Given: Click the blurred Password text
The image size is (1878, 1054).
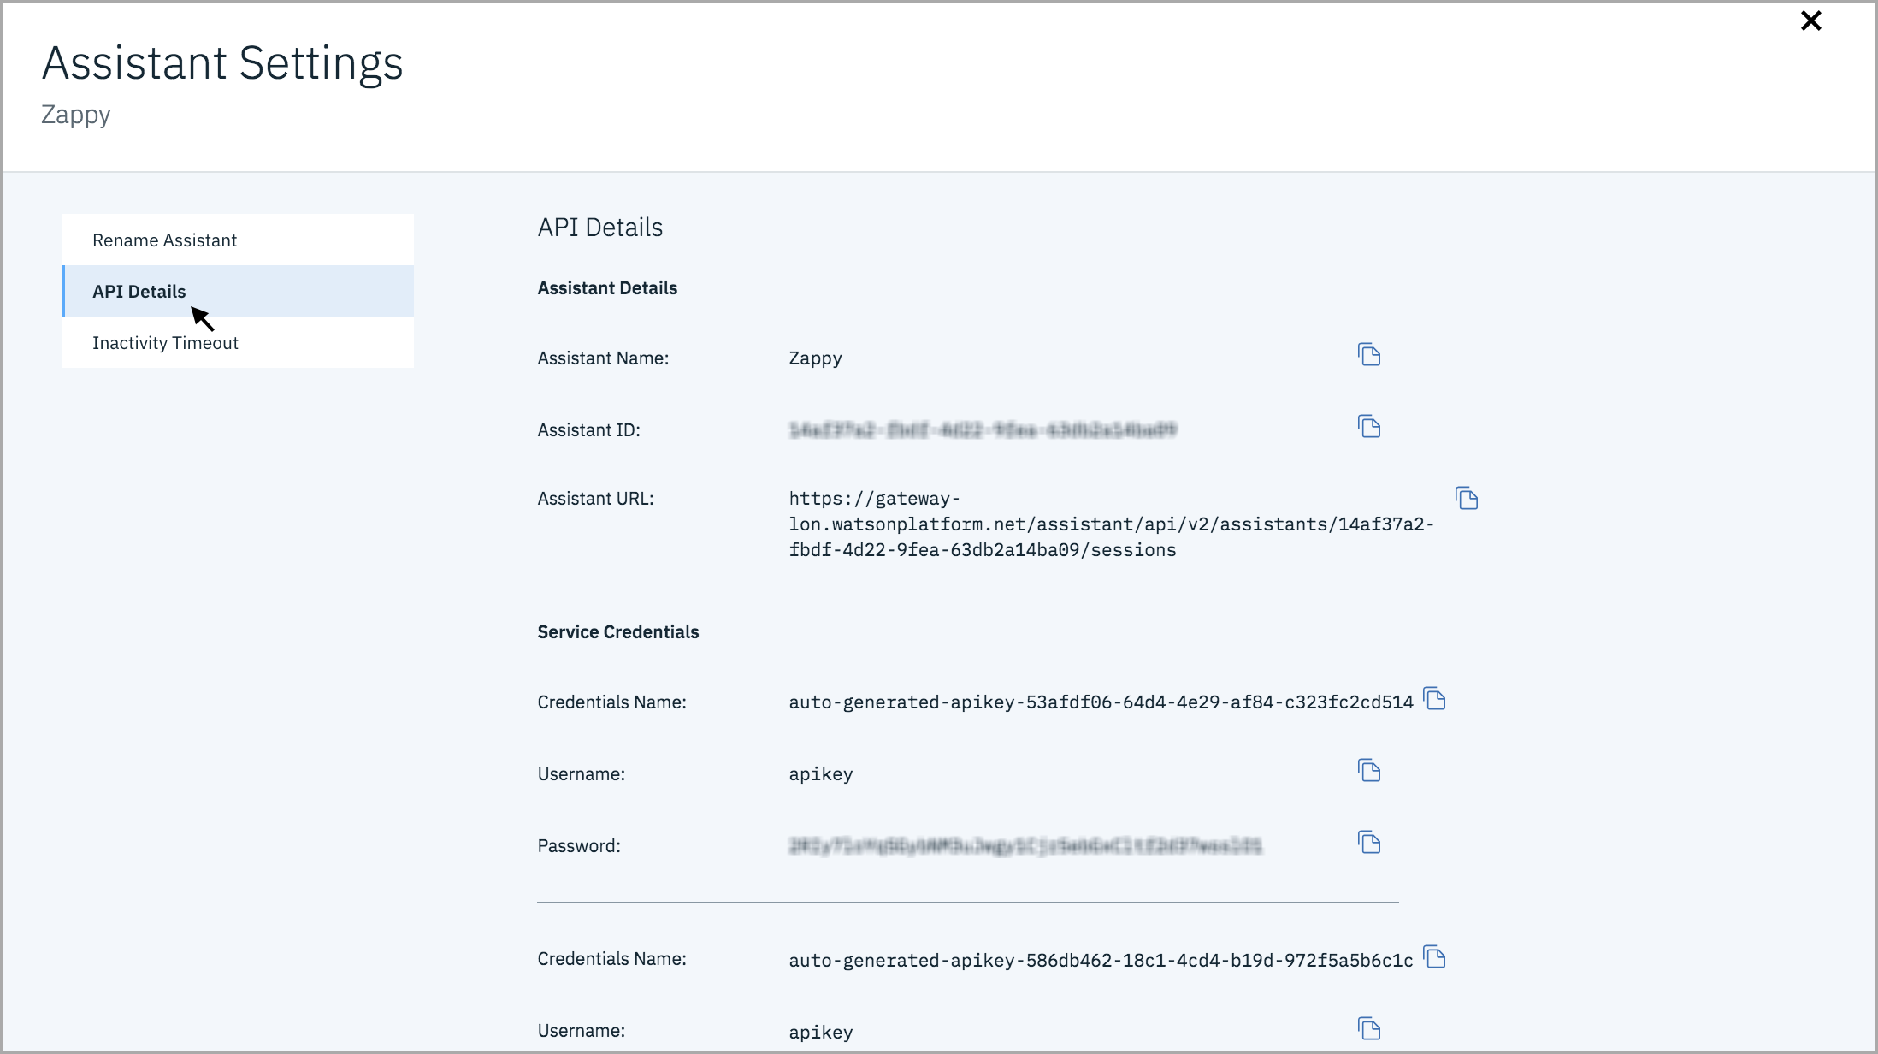Looking at the screenshot, I should tap(1025, 846).
